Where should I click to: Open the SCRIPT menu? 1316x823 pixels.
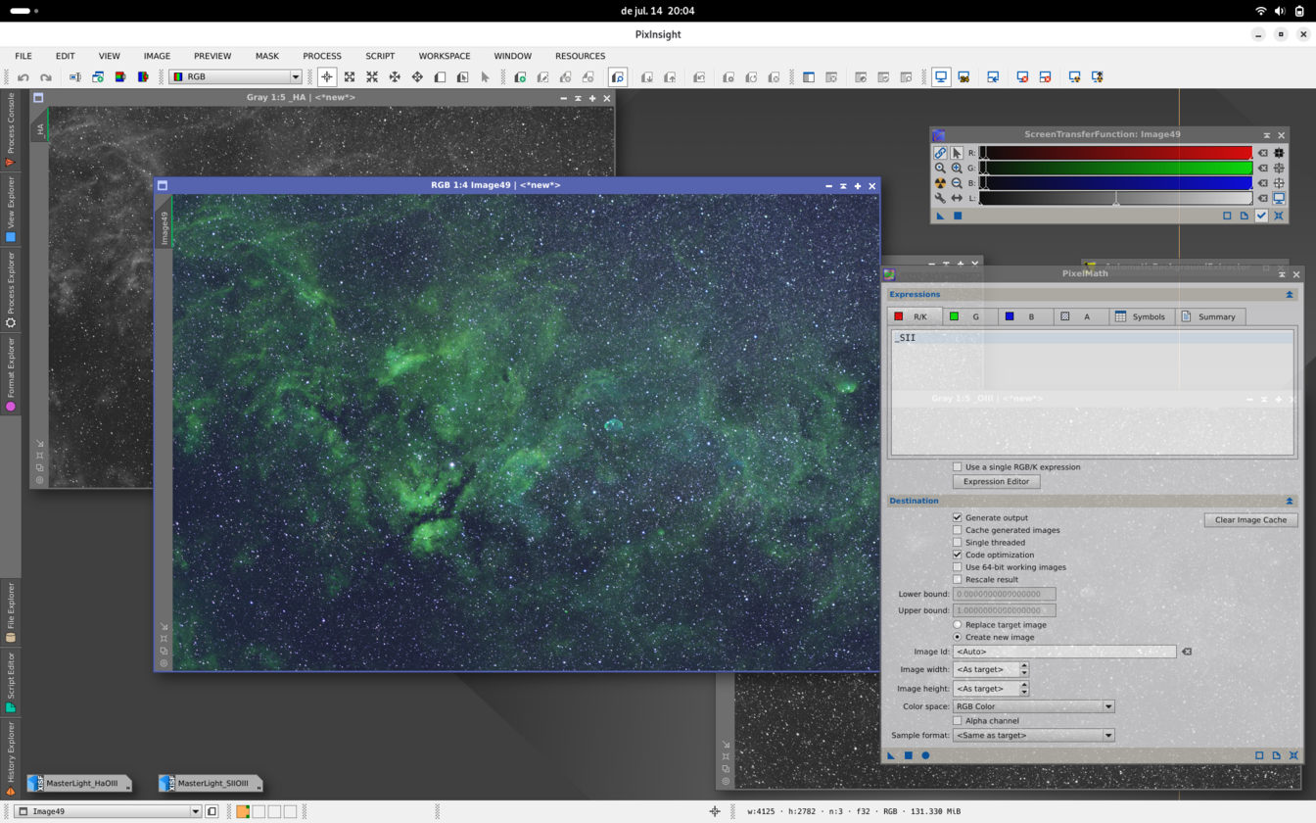click(x=380, y=56)
